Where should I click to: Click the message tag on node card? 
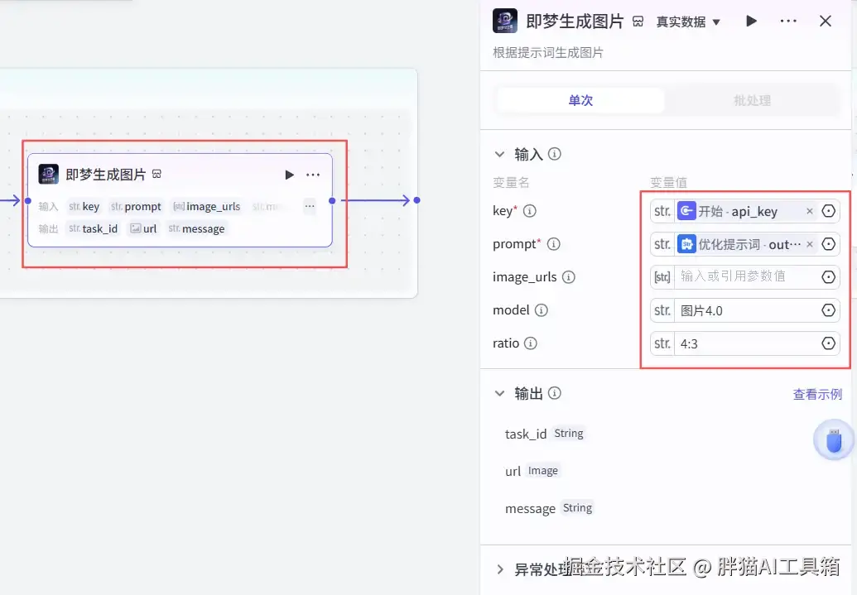point(197,228)
